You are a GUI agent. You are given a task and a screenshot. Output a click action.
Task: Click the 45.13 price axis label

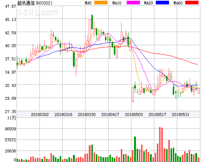point(10,20)
